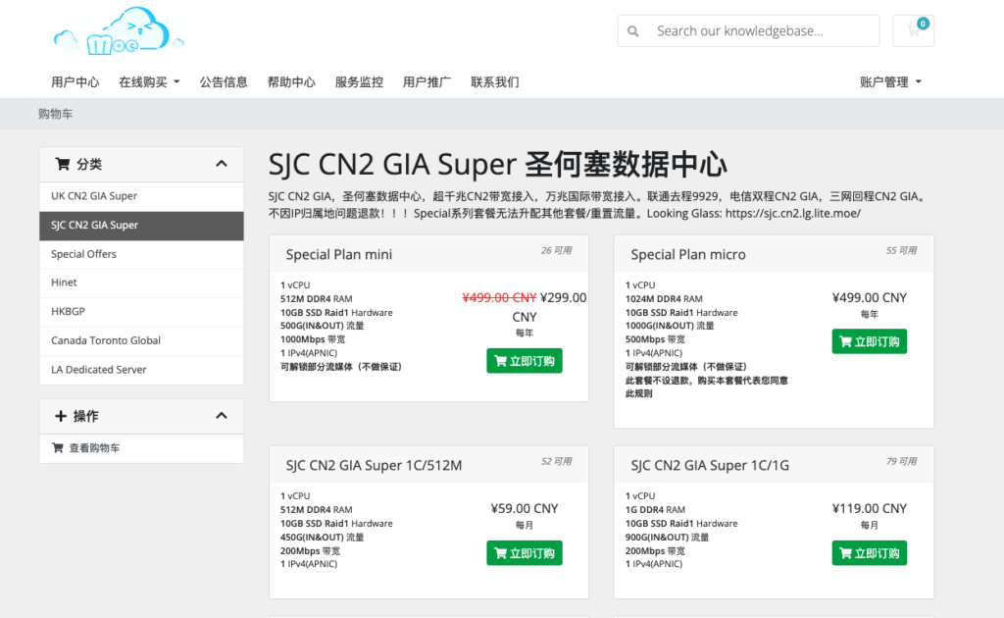Image resolution: width=1004 pixels, height=618 pixels.
Task: Click the plus icon beside 操作
Action: click(x=60, y=416)
